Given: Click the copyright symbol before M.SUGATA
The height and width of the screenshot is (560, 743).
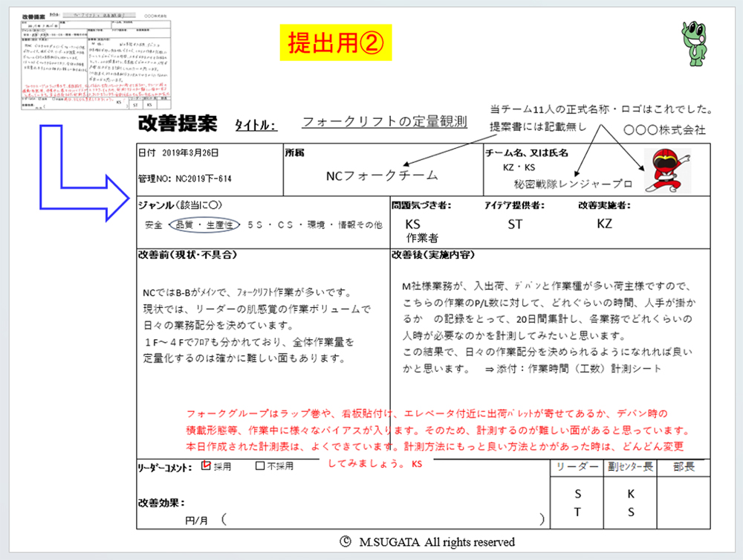Looking at the screenshot, I should tap(344, 541).
